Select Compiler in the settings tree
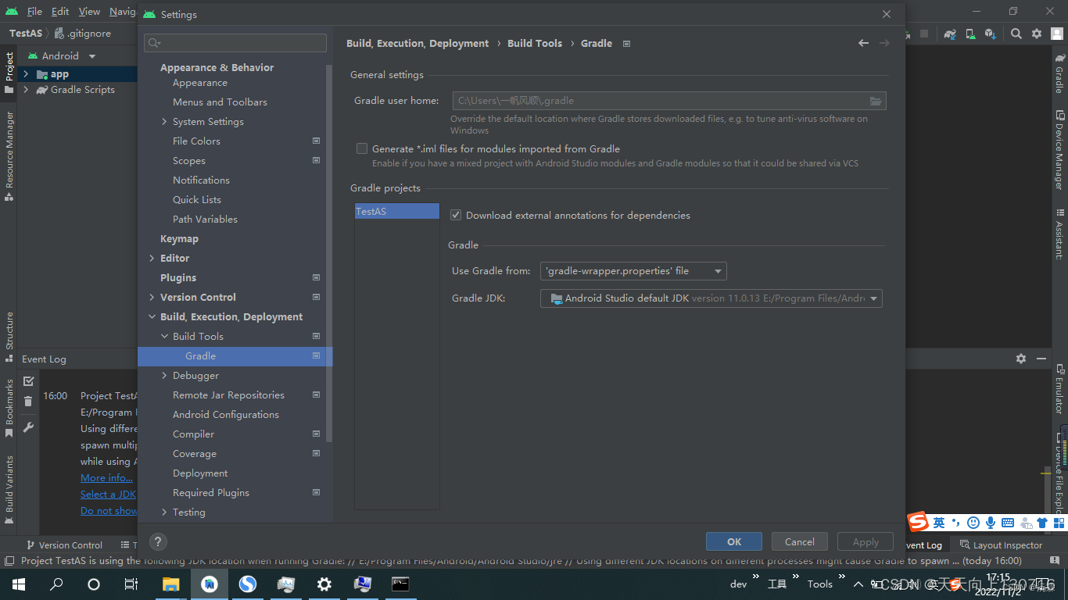 pyautogui.click(x=194, y=434)
